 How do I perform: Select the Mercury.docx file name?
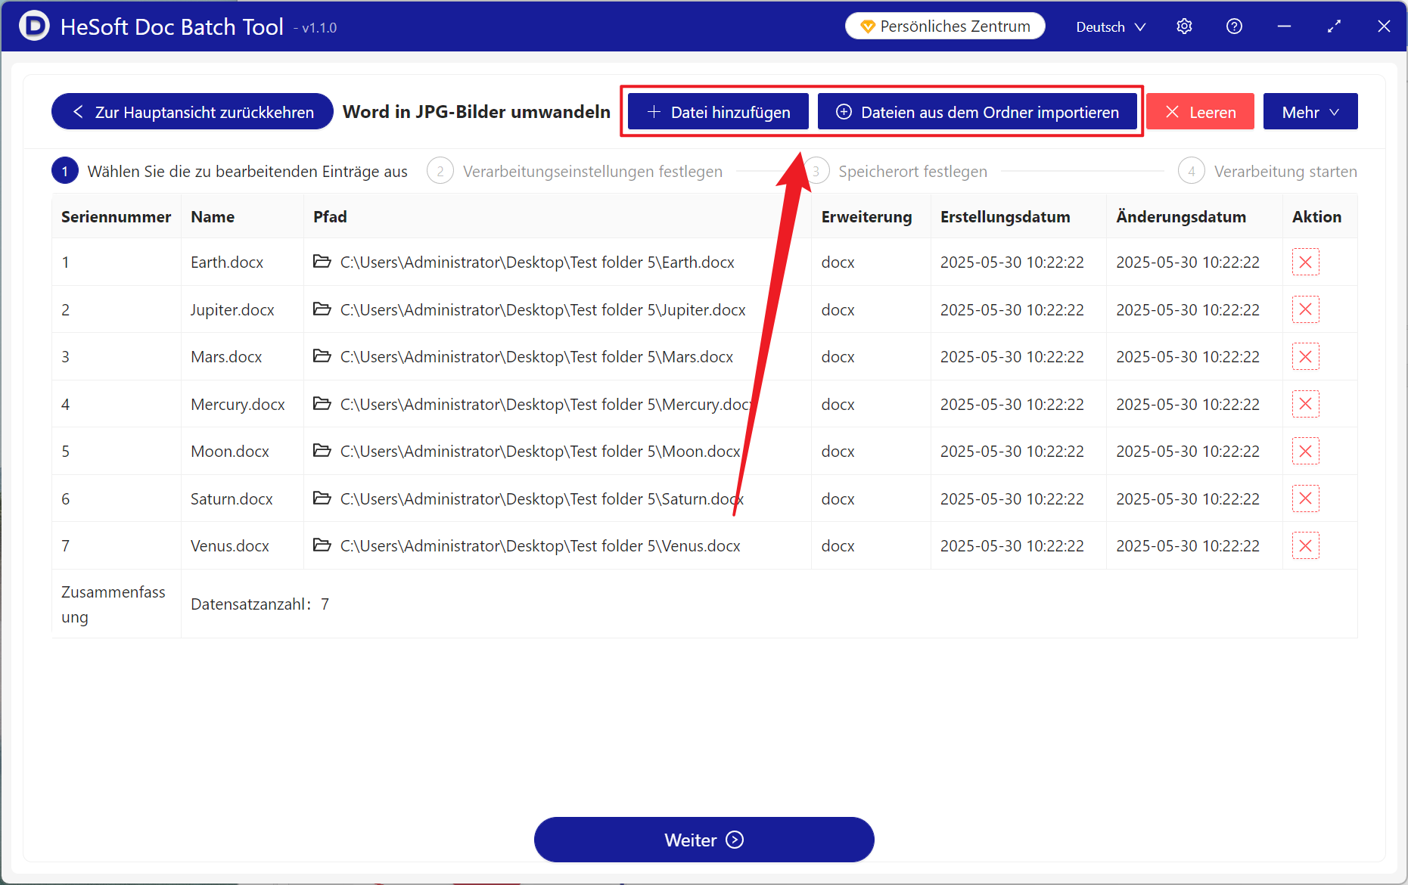[x=238, y=405]
